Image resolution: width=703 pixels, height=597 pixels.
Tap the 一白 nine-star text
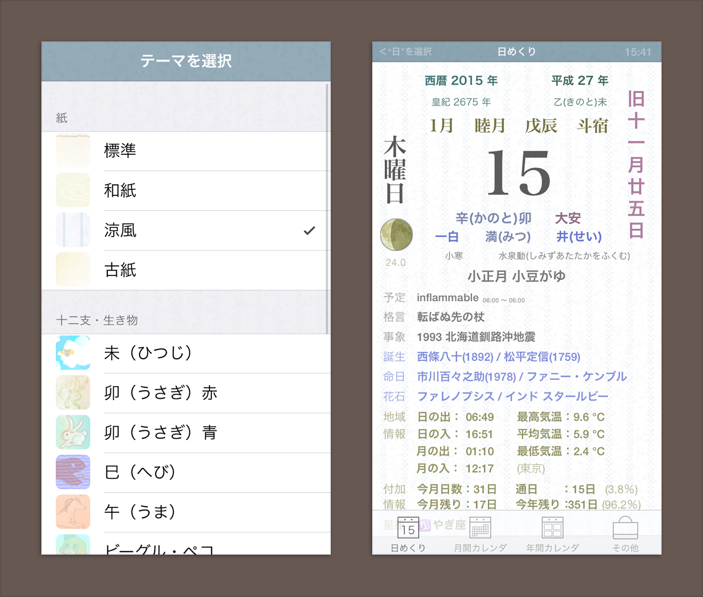click(x=447, y=237)
